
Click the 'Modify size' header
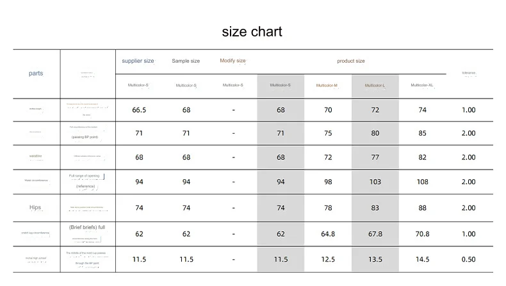[x=233, y=60]
